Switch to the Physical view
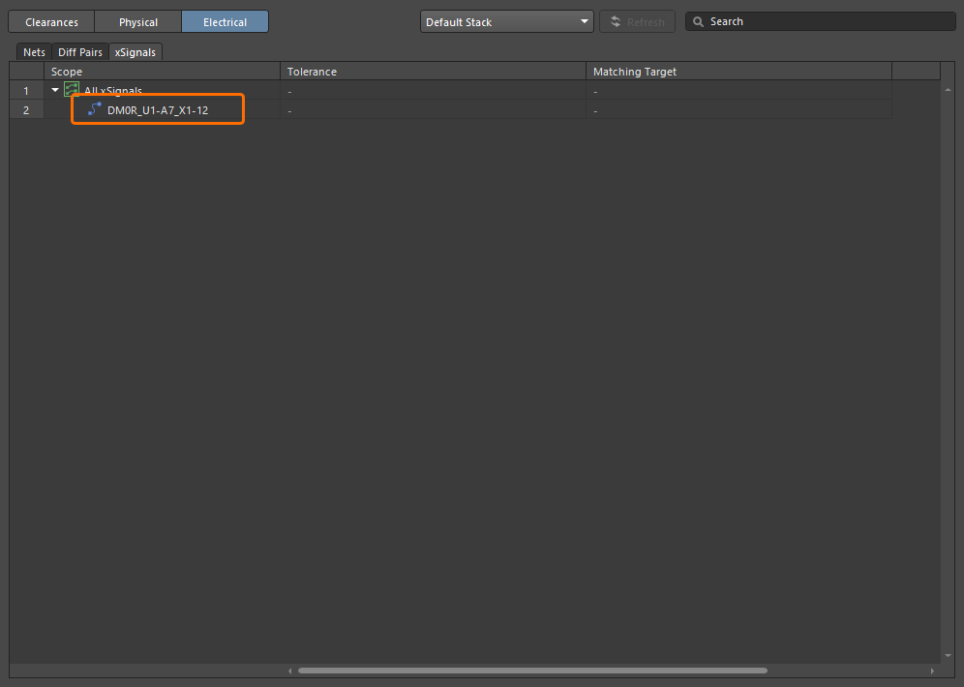Image resolution: width=964 pixels, height=687 pixels. (138, 21)
